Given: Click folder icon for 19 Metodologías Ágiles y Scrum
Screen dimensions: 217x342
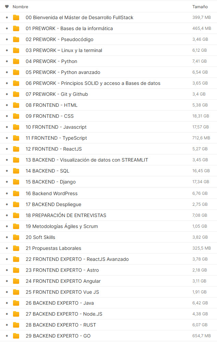Looking at the screenshot, I should (x=16, y=226).
